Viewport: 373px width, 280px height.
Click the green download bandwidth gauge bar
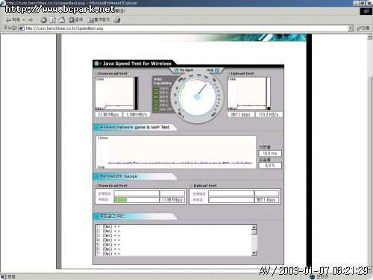120,200
